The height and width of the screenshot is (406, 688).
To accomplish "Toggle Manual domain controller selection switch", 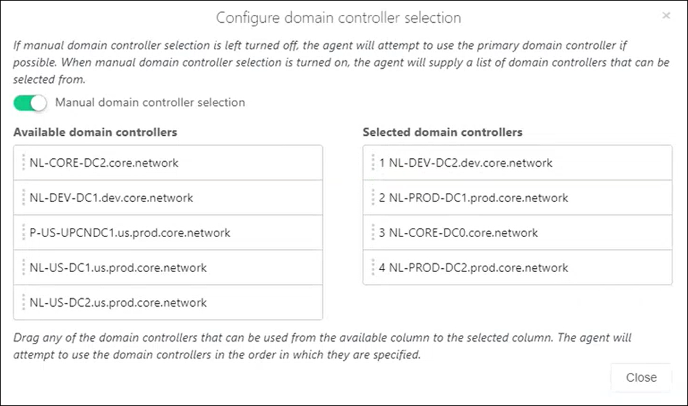I will (30, 103).
